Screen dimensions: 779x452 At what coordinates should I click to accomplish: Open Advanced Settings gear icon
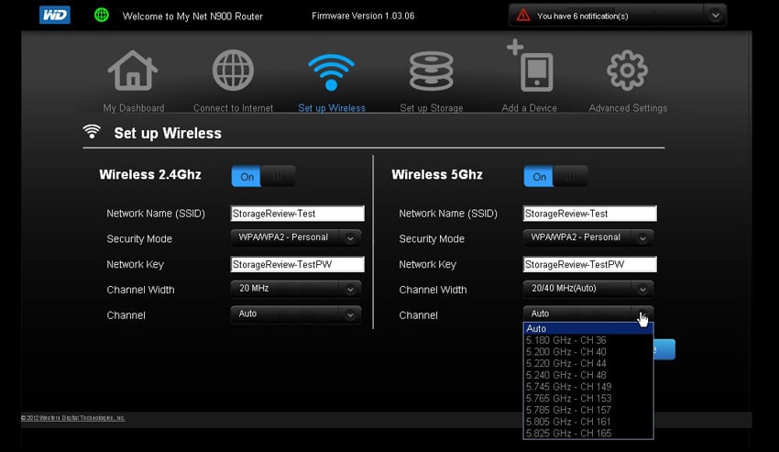628,70
